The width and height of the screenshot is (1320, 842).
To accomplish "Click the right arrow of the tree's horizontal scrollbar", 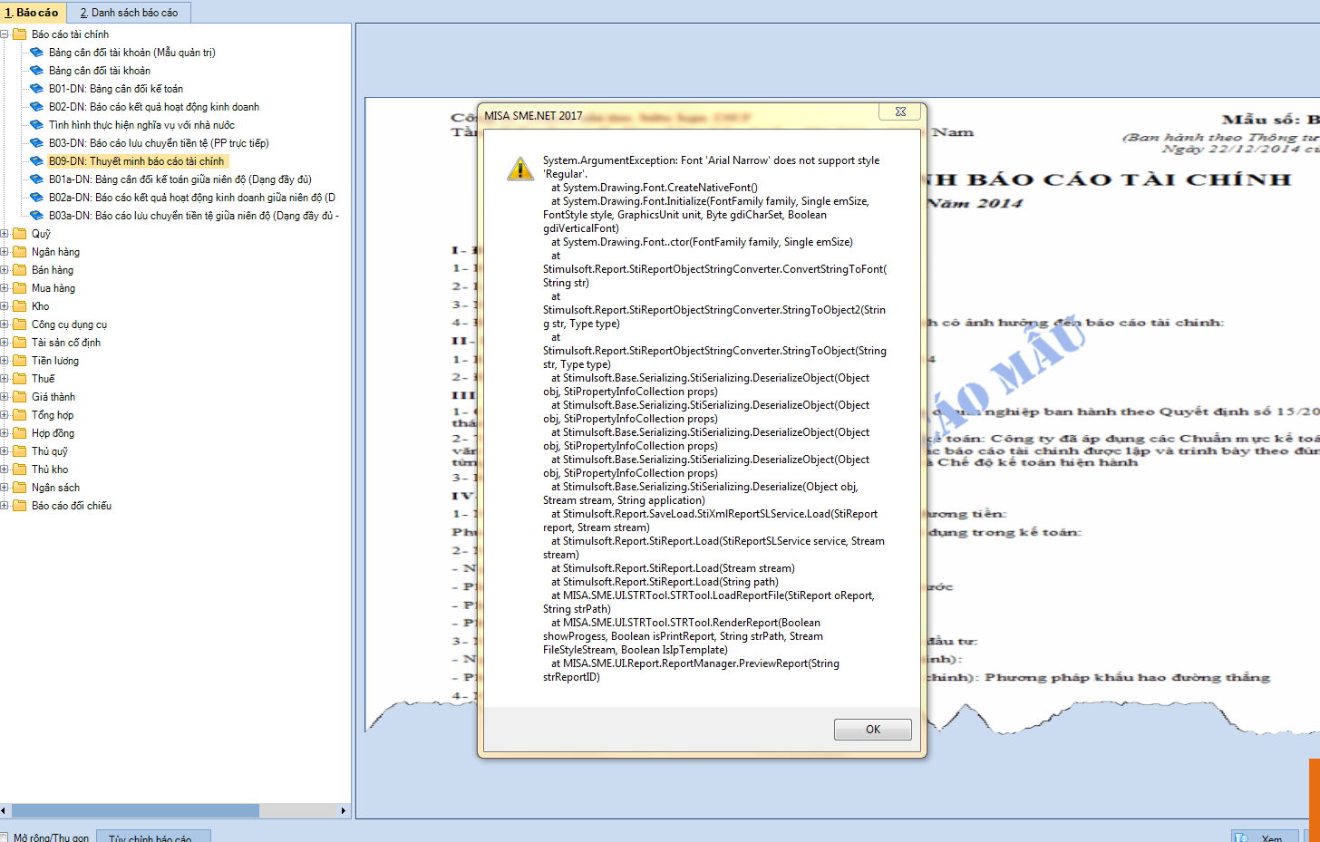I will click(x=344, y=810).
